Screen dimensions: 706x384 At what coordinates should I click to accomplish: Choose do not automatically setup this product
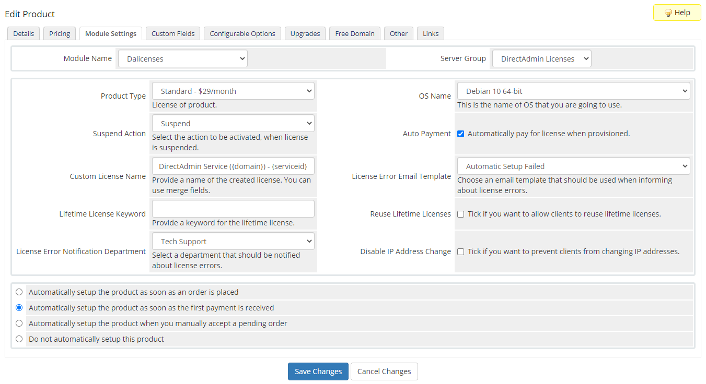click(19, 339)
